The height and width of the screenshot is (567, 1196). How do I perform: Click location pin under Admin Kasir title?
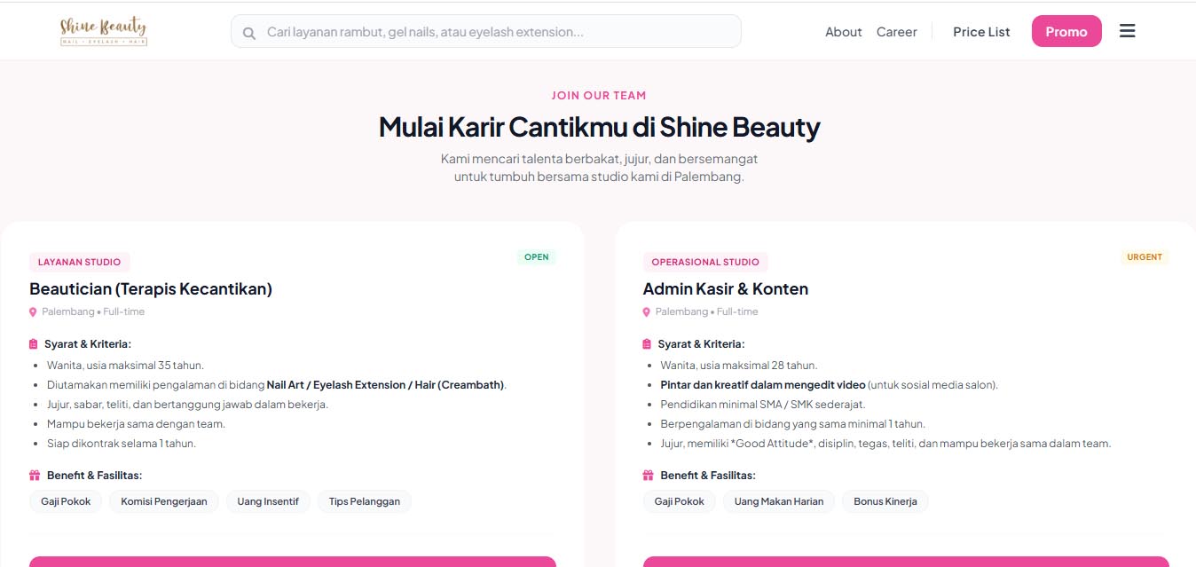pyautogui.click(x=647, y=312)
